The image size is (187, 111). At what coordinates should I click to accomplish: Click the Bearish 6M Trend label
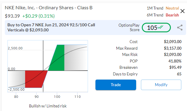[172, 15]
